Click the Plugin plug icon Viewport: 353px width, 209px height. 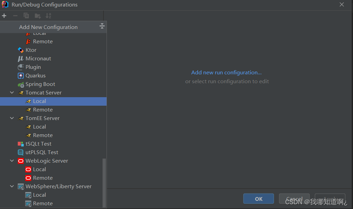[21, 67]
